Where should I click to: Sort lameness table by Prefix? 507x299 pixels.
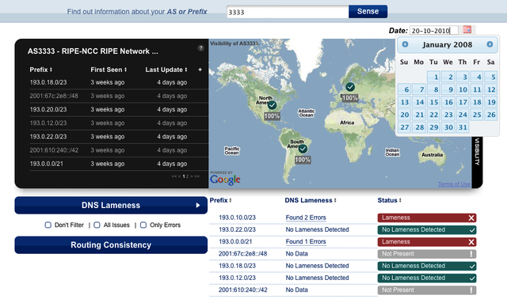pos(220,200)
